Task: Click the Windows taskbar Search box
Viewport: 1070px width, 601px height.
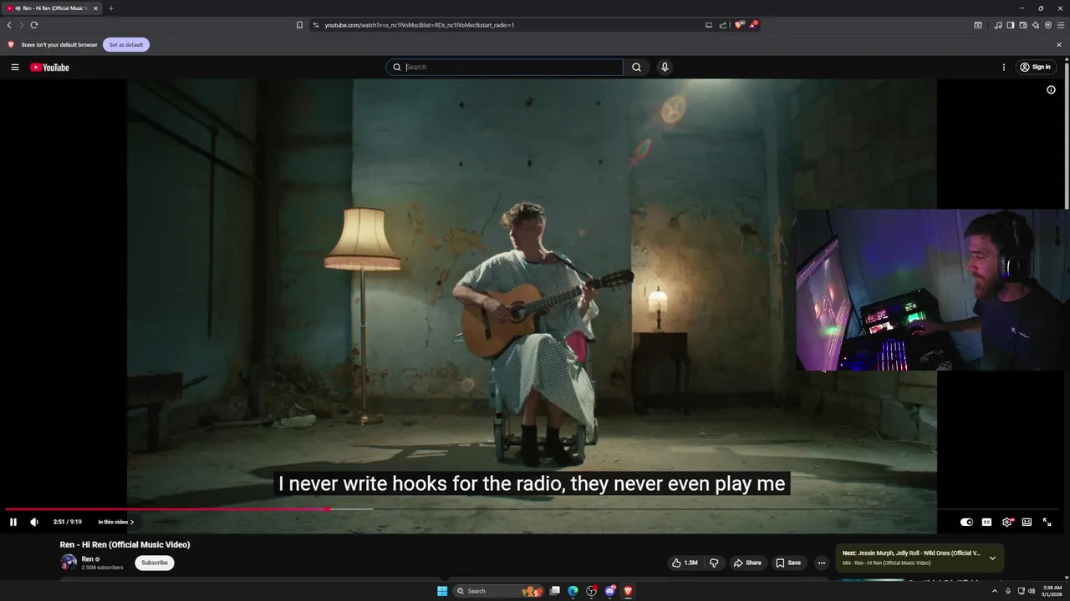Action: (497, 591)
